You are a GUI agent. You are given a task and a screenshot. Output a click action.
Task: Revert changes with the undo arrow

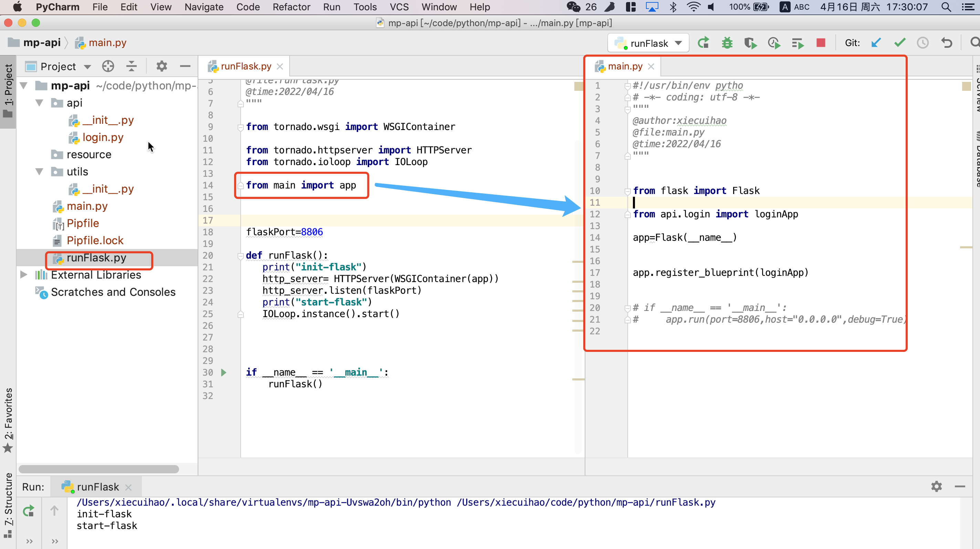(x=947, y=43)
